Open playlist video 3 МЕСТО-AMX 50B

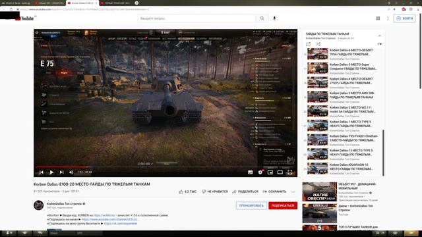point(343,97)
